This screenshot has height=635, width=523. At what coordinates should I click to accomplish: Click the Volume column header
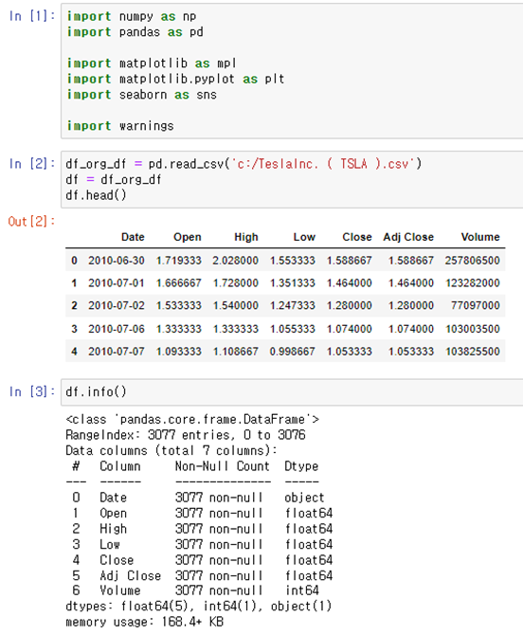480,237
